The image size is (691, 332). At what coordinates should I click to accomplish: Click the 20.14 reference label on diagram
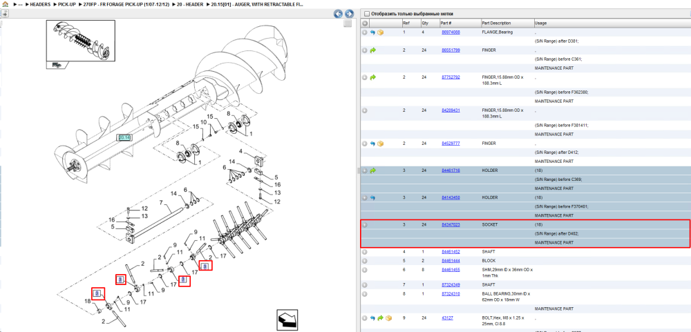[124, 137]
